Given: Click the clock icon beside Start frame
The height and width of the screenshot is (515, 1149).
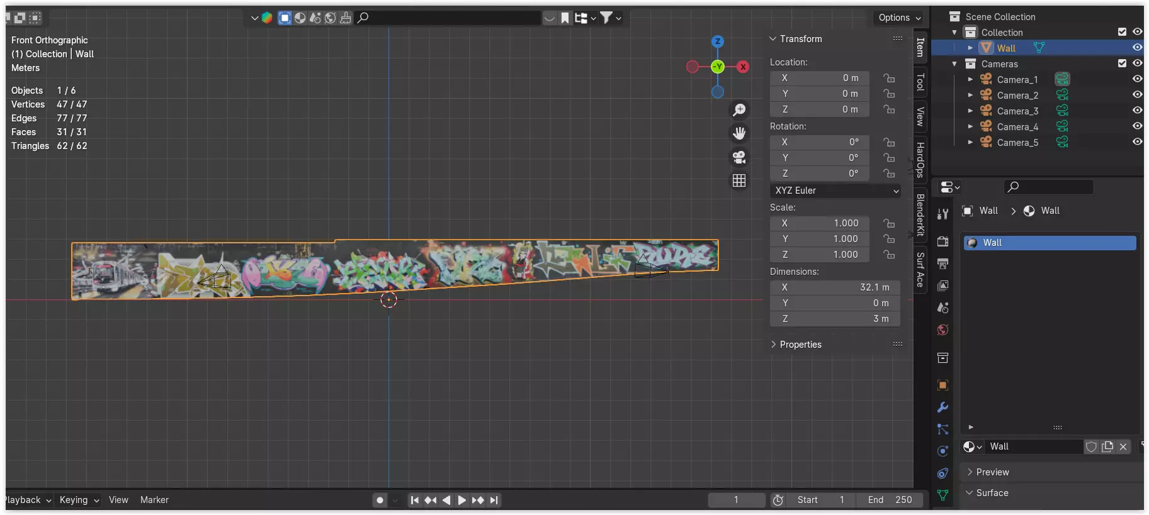Looking at the screenshot, I should pos(778,500).
